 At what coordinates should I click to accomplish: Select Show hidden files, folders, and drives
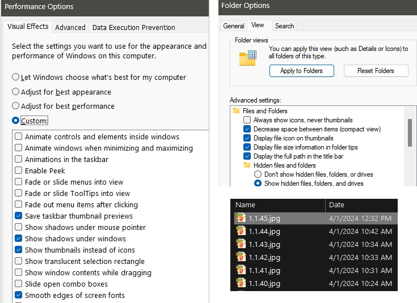click(x=258, y=183)
